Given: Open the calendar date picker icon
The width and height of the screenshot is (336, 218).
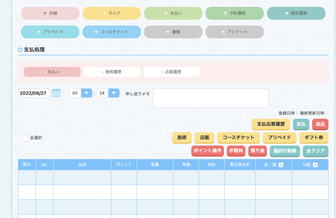Looking at the screenshot, I should pos(56,93).
